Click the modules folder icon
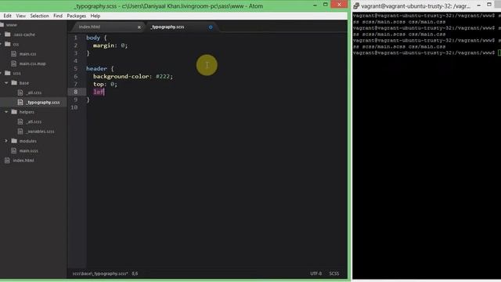 pos(14,141)
